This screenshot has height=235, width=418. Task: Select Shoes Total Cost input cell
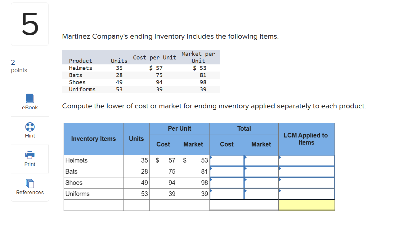click(x=227, y=183)
